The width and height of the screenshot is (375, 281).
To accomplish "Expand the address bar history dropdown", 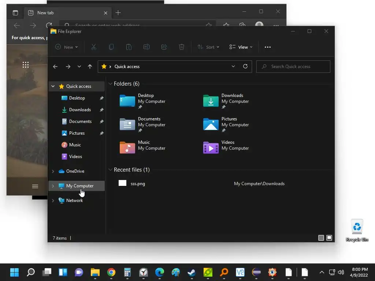I will coord(233,67).
